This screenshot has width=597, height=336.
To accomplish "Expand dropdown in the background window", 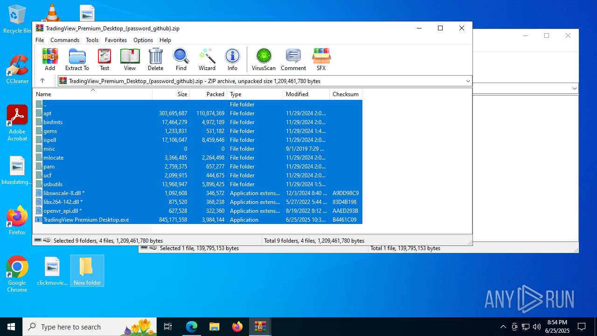I will [x=574, y=88].
